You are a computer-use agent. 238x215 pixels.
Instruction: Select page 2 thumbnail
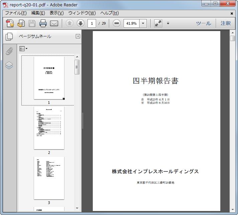[x=49, y=128]
